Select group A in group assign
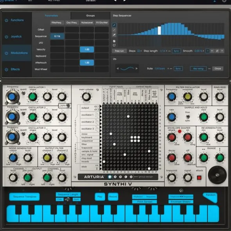 (x=115, y=177)
